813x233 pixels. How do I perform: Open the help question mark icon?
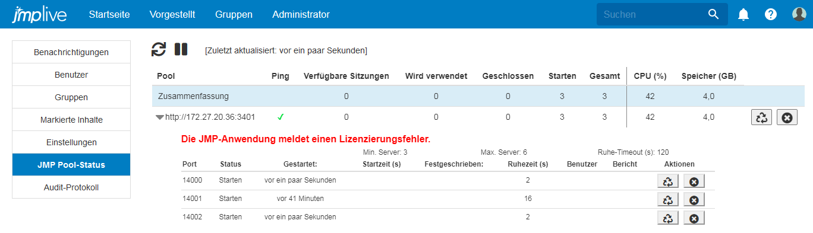pos(771,15)
